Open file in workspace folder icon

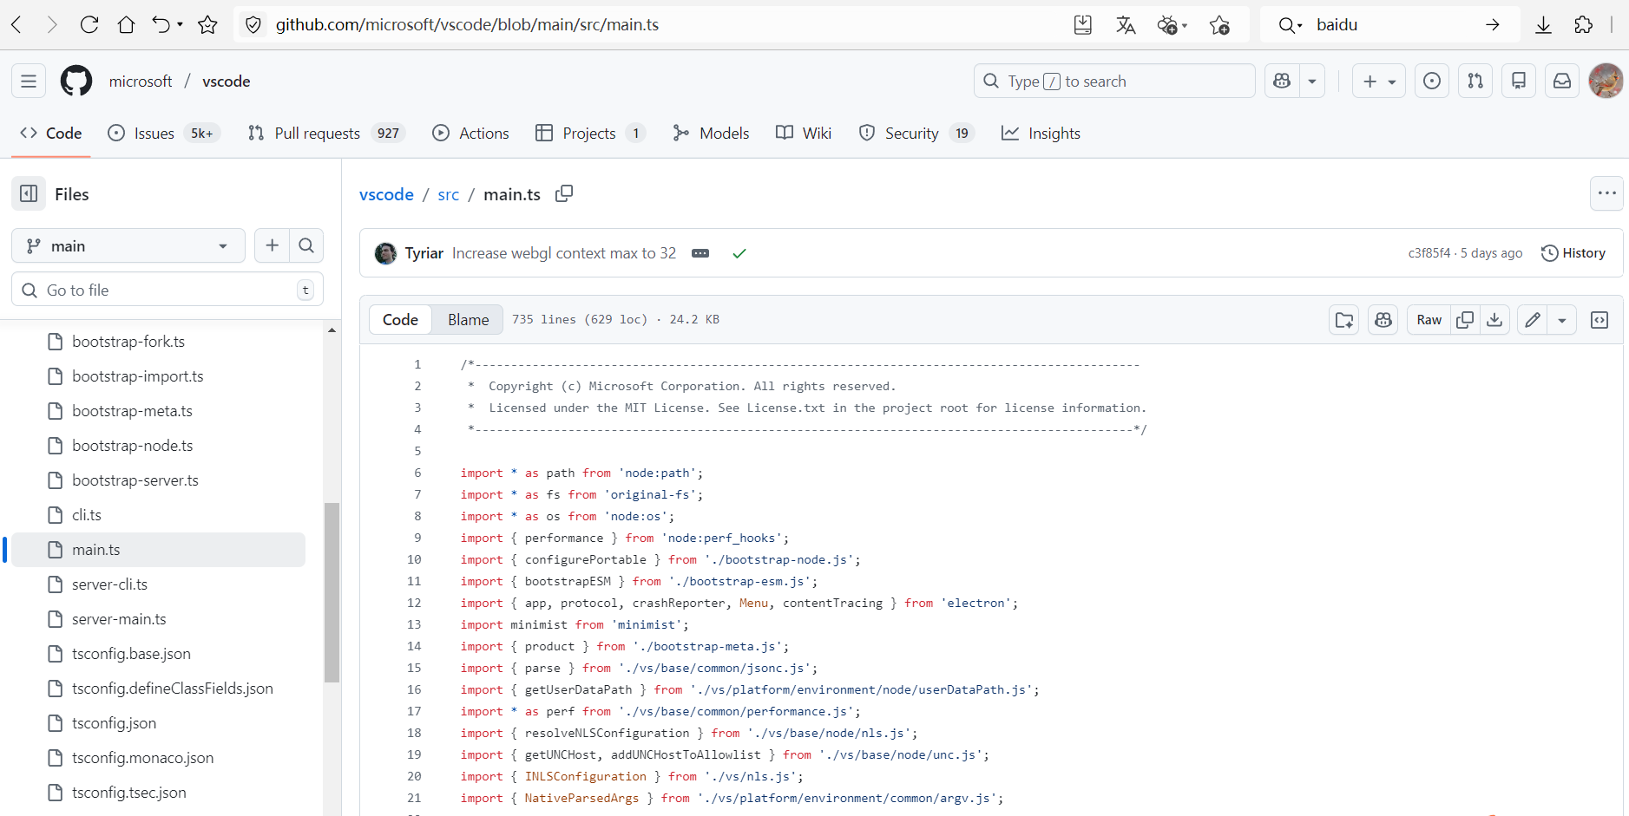pyautogui.click(x=1344, y=320)
